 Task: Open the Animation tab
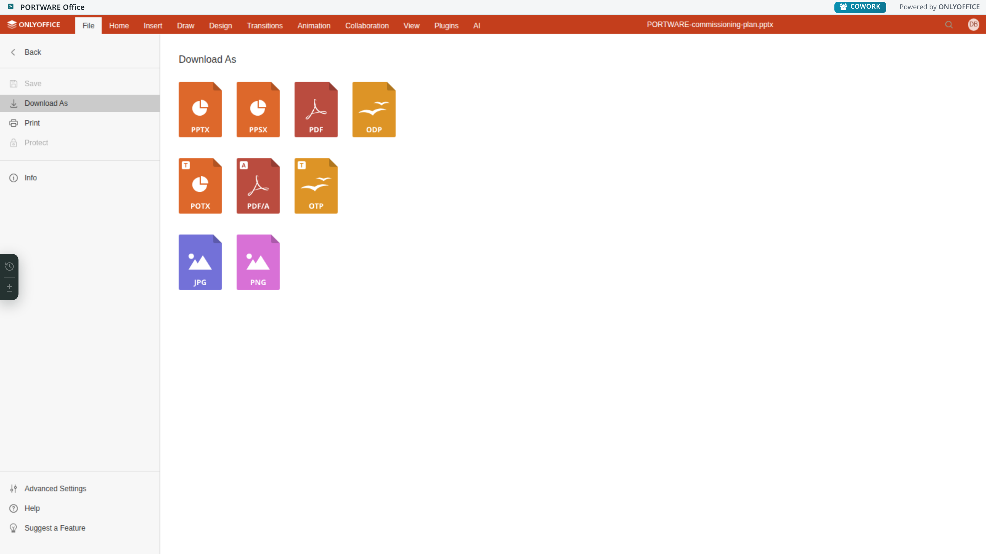click(x=314, y=26)
